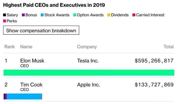Screen dimensions: 179x104
Task: Sort by the Rank column header
Action: tap(10, 47)
